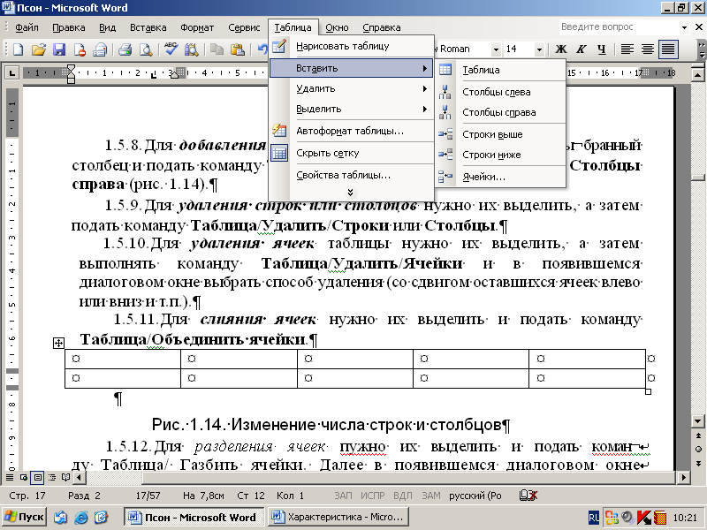This screenshot has height=530, width=707.
Task: Choose Скрыть сетку
Action: pyautogui.click(x=351, y=153)
